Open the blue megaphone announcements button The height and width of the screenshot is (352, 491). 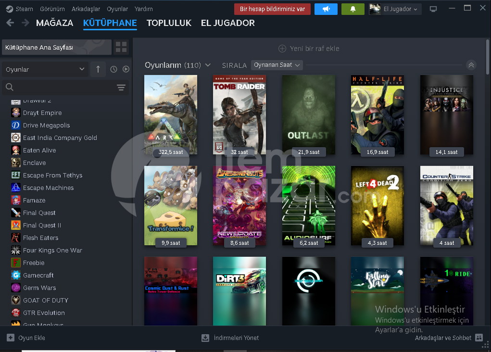pyautogui.click(x=326, y=9)
